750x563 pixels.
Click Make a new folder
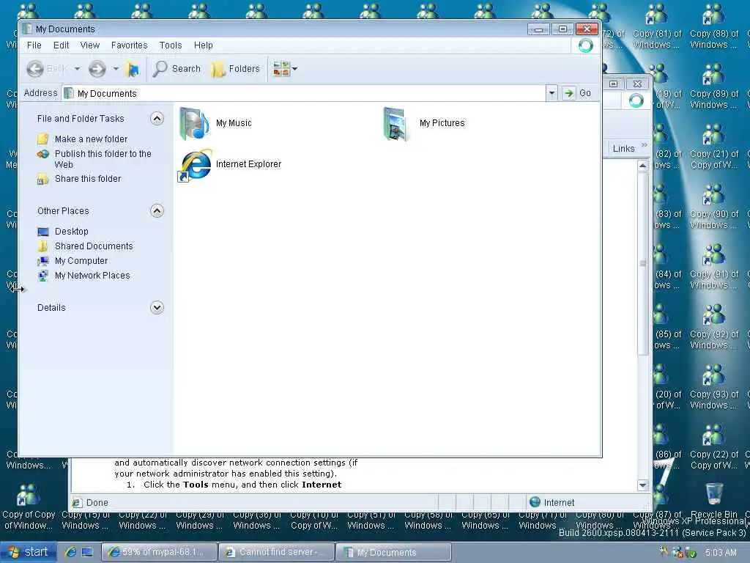pyautogui.click(x=91, y=139)
